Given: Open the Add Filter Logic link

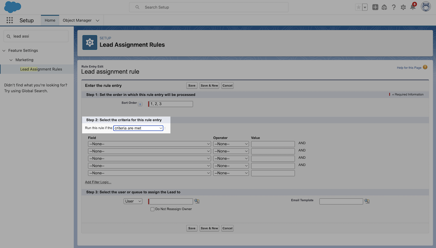Looking at the screenshot, I should click(x=98, y=182).
